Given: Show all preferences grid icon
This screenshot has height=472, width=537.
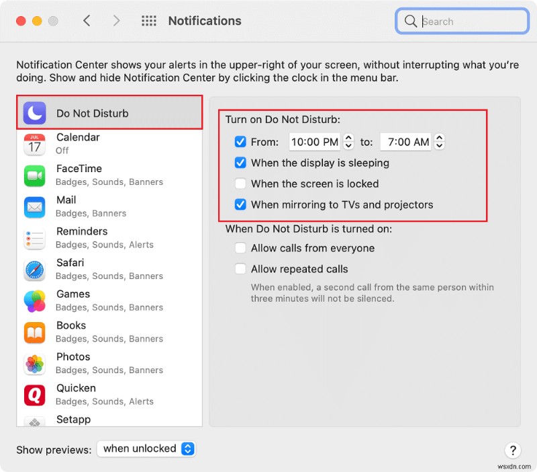Looking at the screenshot, I should pyautogui.click(x=149, y=21).
